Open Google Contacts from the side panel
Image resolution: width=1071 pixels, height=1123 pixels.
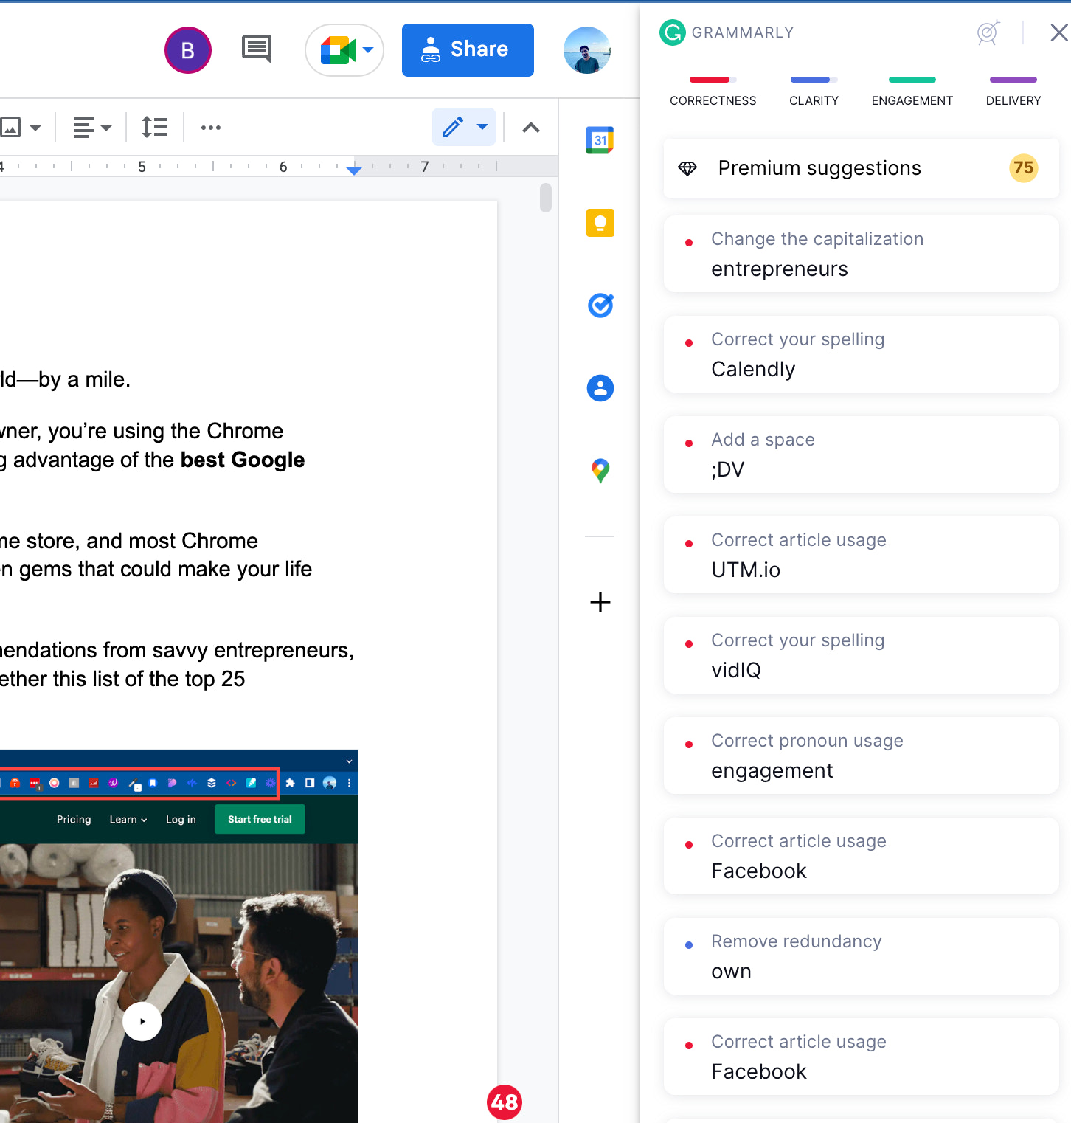tap(600, 388)
